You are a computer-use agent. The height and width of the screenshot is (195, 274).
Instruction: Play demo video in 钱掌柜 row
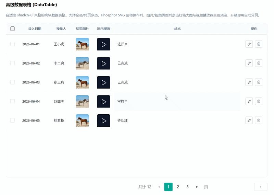[103, 121]
